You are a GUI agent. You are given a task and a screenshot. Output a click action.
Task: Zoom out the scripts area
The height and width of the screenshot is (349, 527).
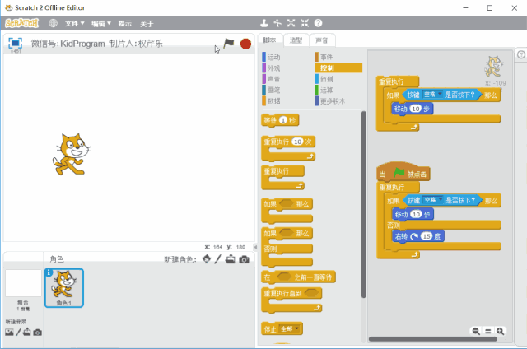click(476, 331)
